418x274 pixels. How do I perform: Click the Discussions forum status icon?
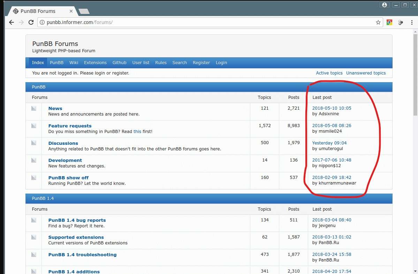(34, 143)
